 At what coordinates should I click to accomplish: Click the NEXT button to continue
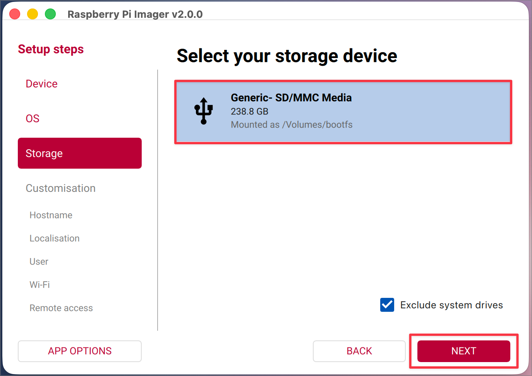[463, 351]
